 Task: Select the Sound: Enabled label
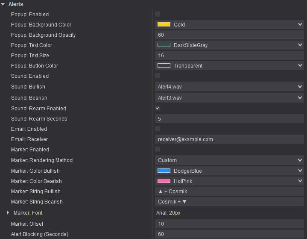click(x=30, y=76)
